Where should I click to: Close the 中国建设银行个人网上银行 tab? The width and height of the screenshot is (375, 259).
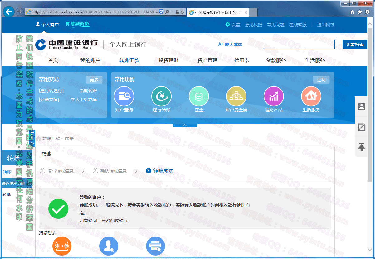[x=246, y=12]
